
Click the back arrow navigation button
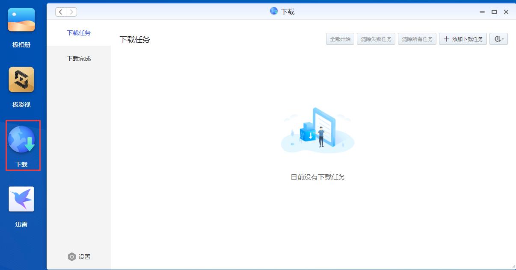pos(61,12)
